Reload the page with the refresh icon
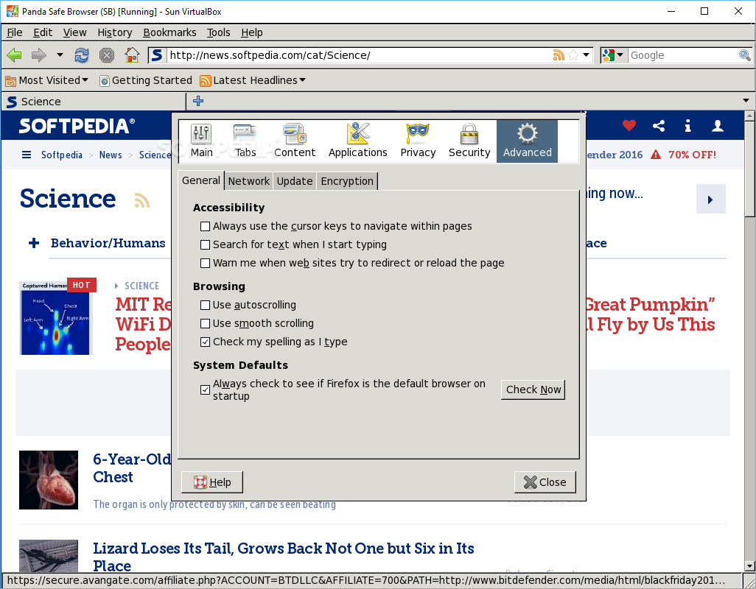This screenshot has width=756, height=589. click(x=82, y=55)
